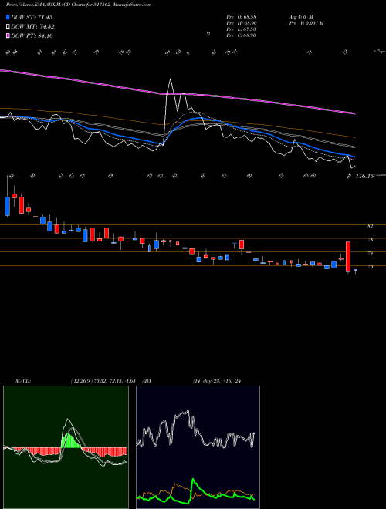Screen dimensions: 386x509
Task: Click the 78 price axis label
Action: coord(370,240)
